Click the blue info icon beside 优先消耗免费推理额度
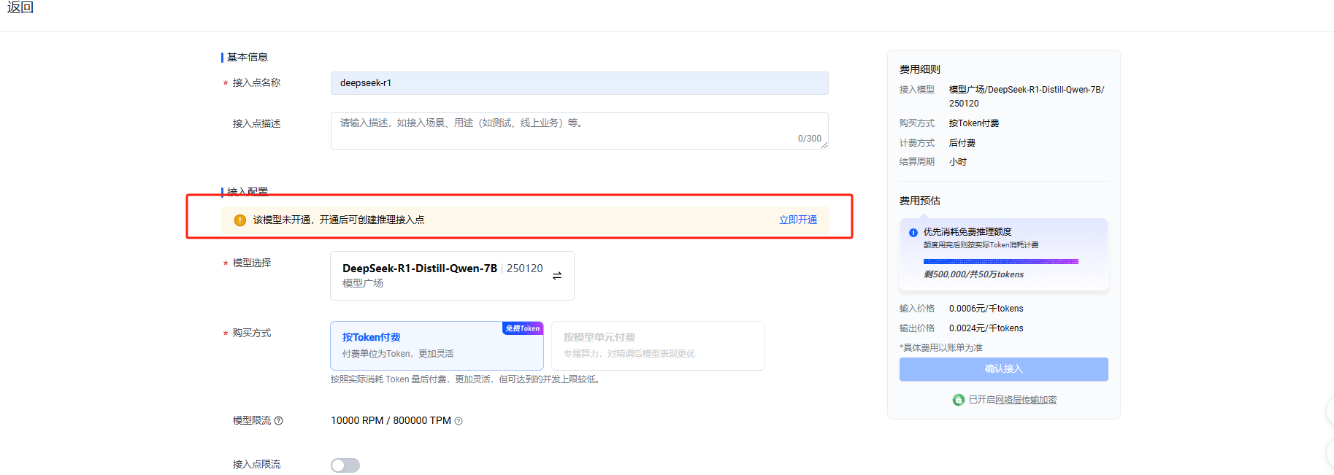Screen dimensions: 1334x475 coord(913,233)
